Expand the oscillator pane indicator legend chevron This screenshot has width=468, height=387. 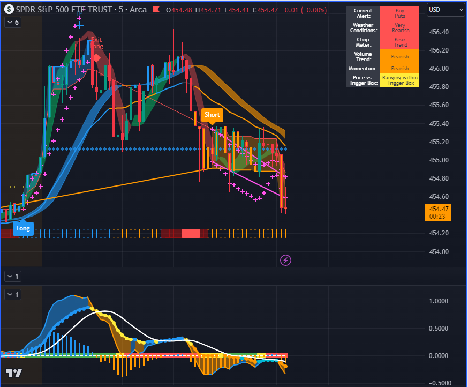point(13,295)
